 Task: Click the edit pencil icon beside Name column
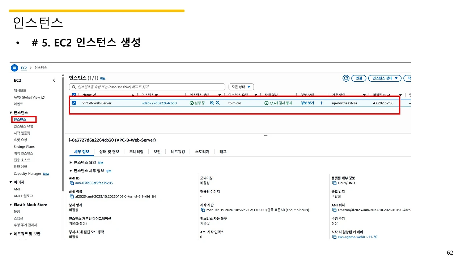[95, 95]
